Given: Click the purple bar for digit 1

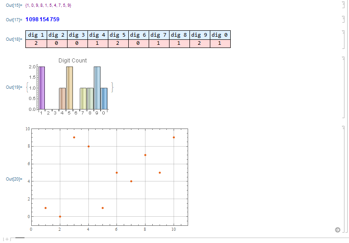Looking at the screenshot, I should [x=42, y=88].
